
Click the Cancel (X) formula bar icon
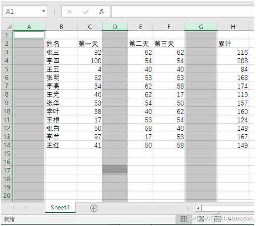[70, 12]
